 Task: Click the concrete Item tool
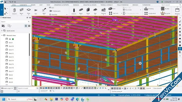(112, 8)
